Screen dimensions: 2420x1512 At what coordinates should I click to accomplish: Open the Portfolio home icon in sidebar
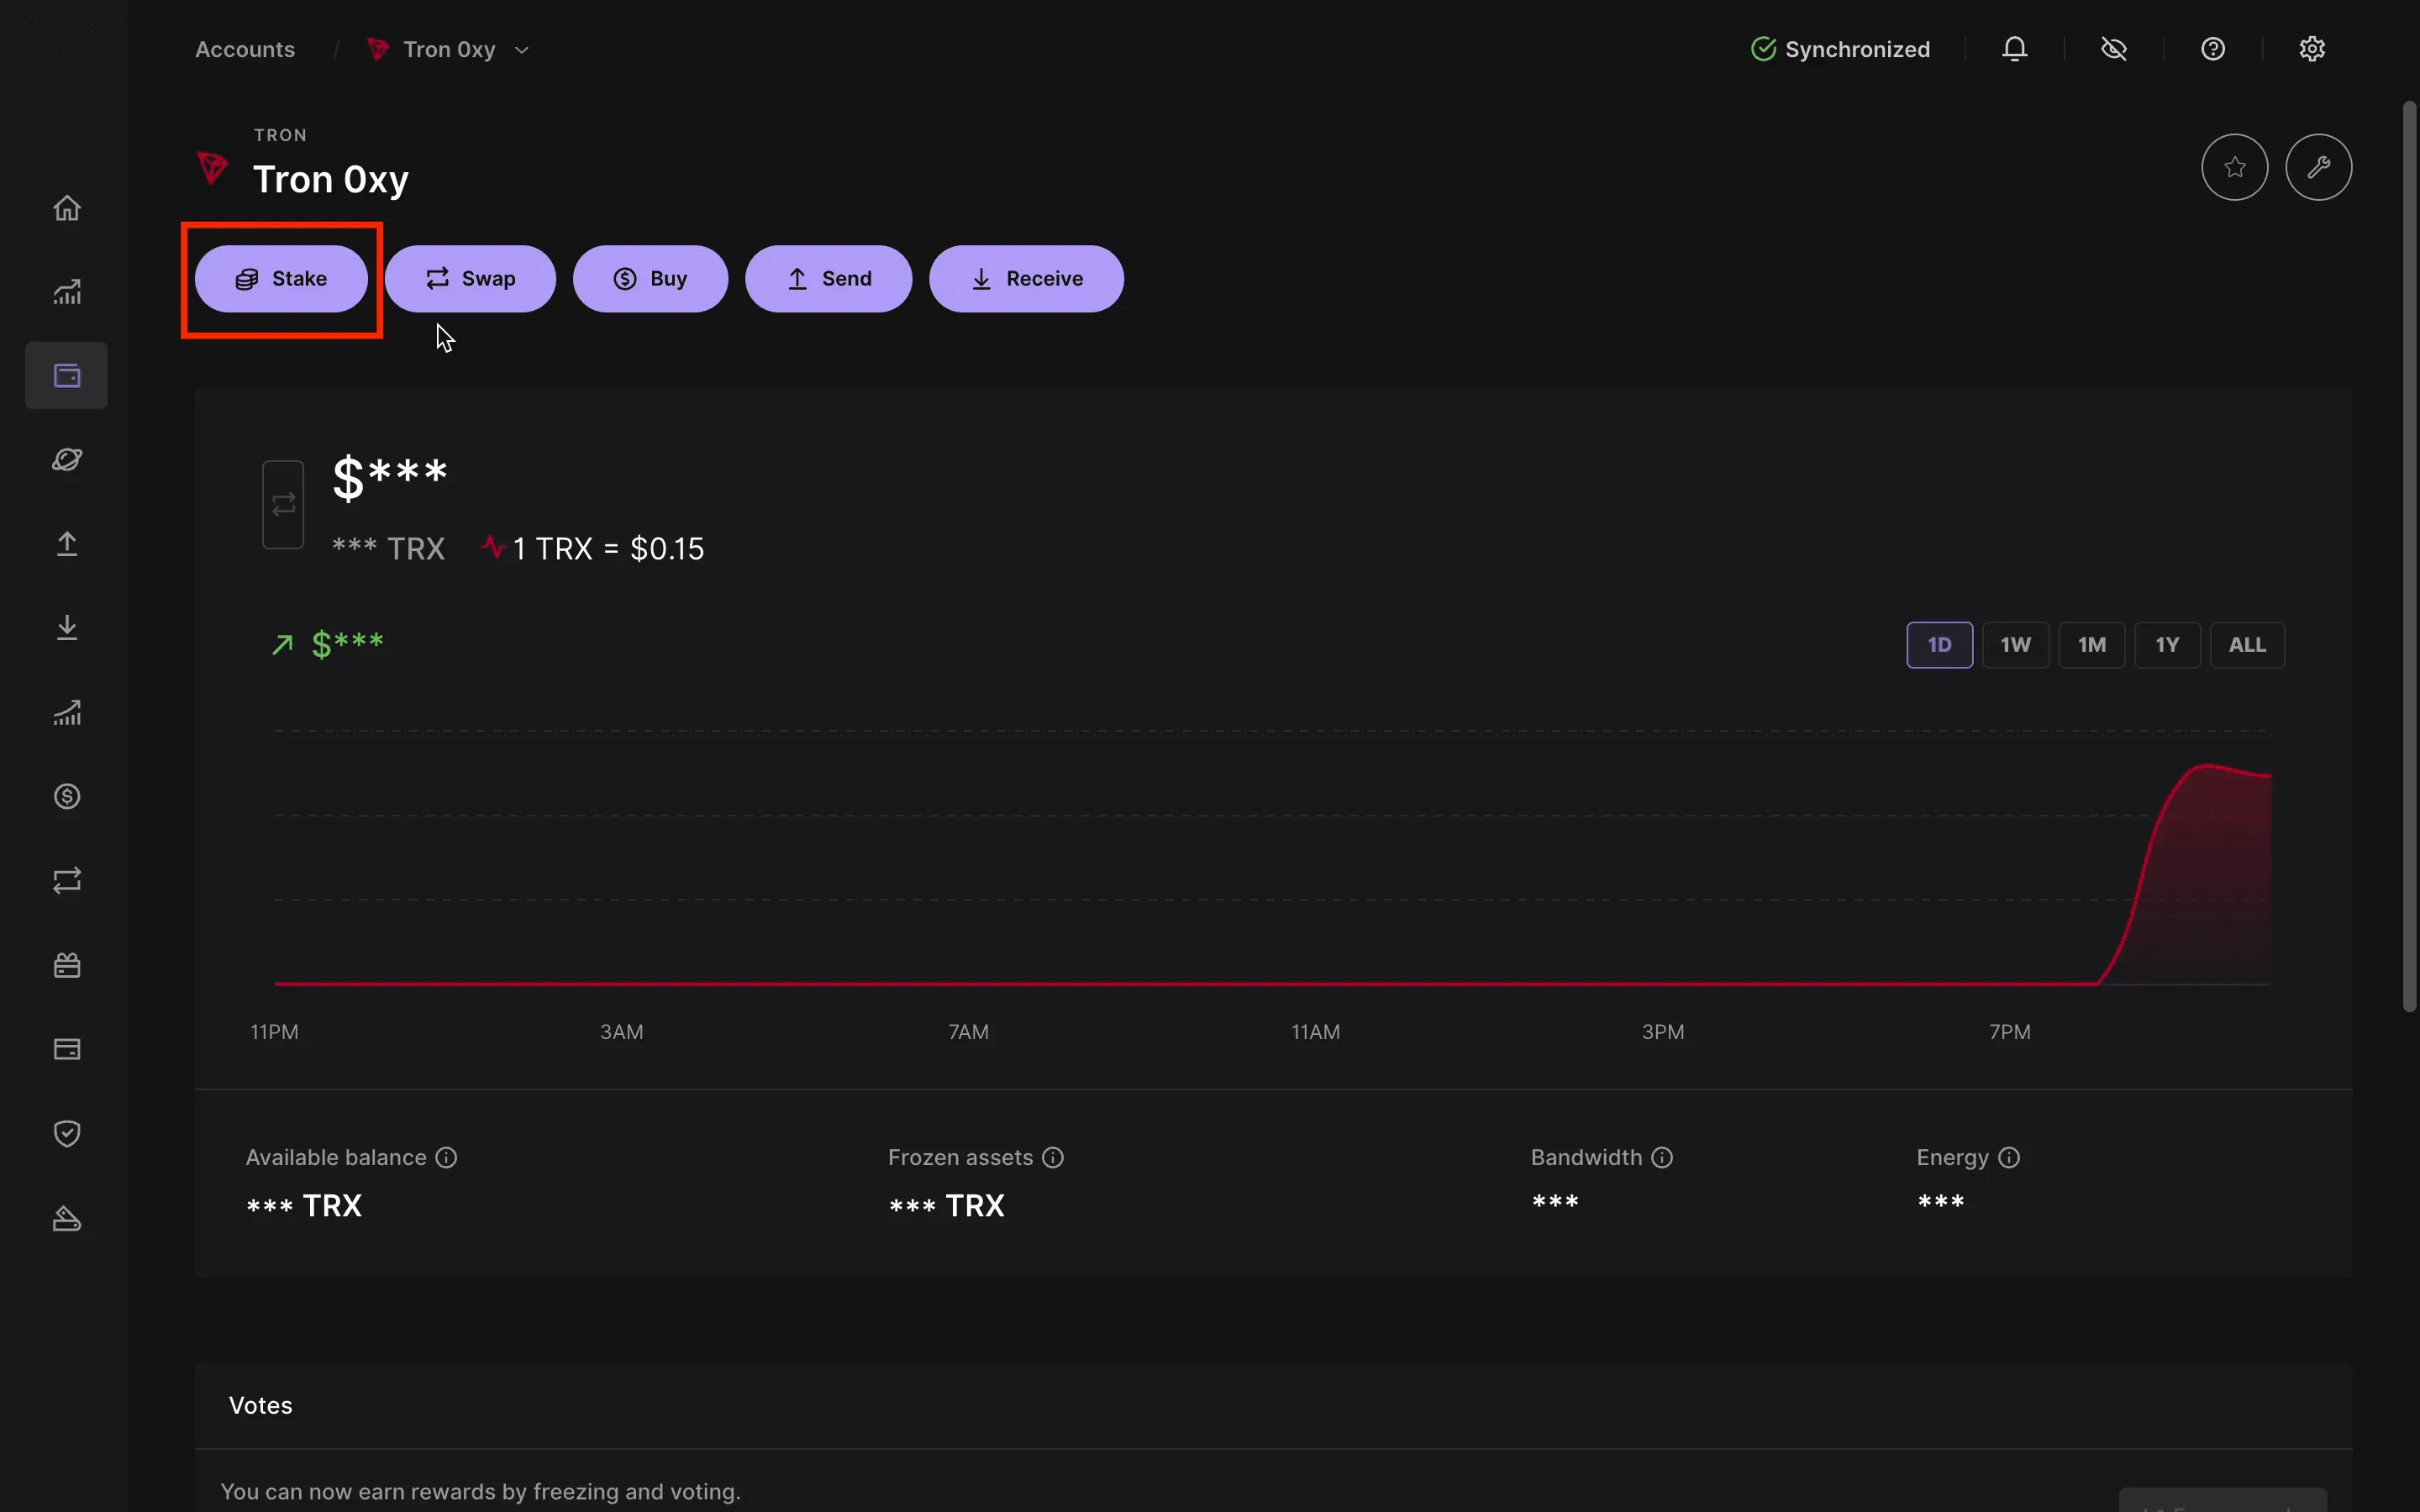pos(67,208)
